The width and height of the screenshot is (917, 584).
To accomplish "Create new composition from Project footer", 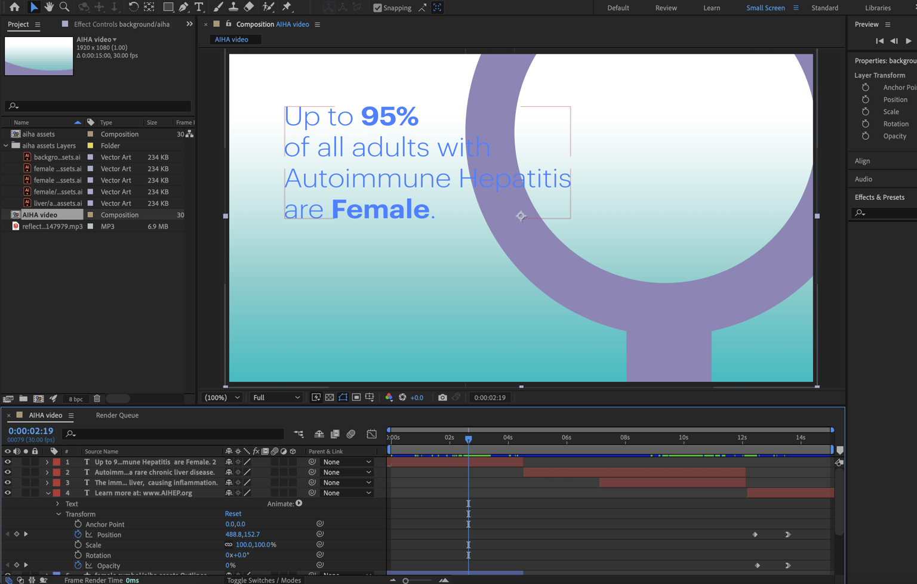I will point(39,398).
